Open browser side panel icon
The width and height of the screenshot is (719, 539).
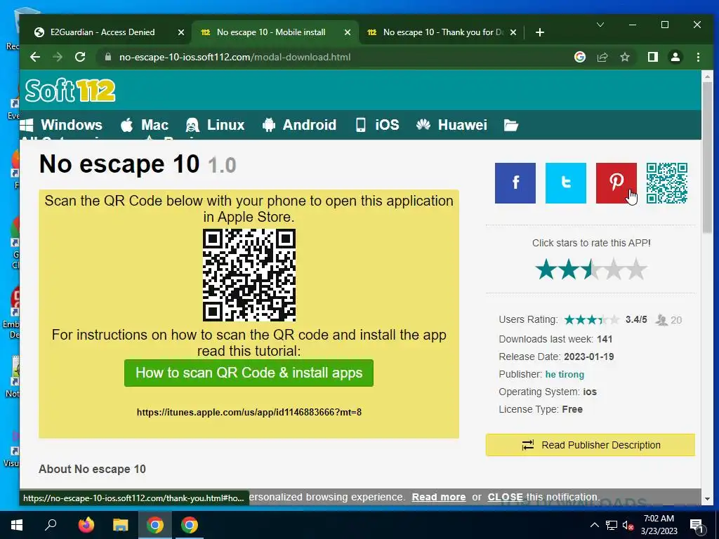652,57
